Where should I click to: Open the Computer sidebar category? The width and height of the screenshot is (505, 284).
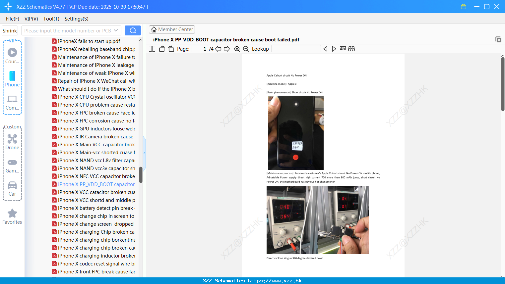click(x=12, y=103)
